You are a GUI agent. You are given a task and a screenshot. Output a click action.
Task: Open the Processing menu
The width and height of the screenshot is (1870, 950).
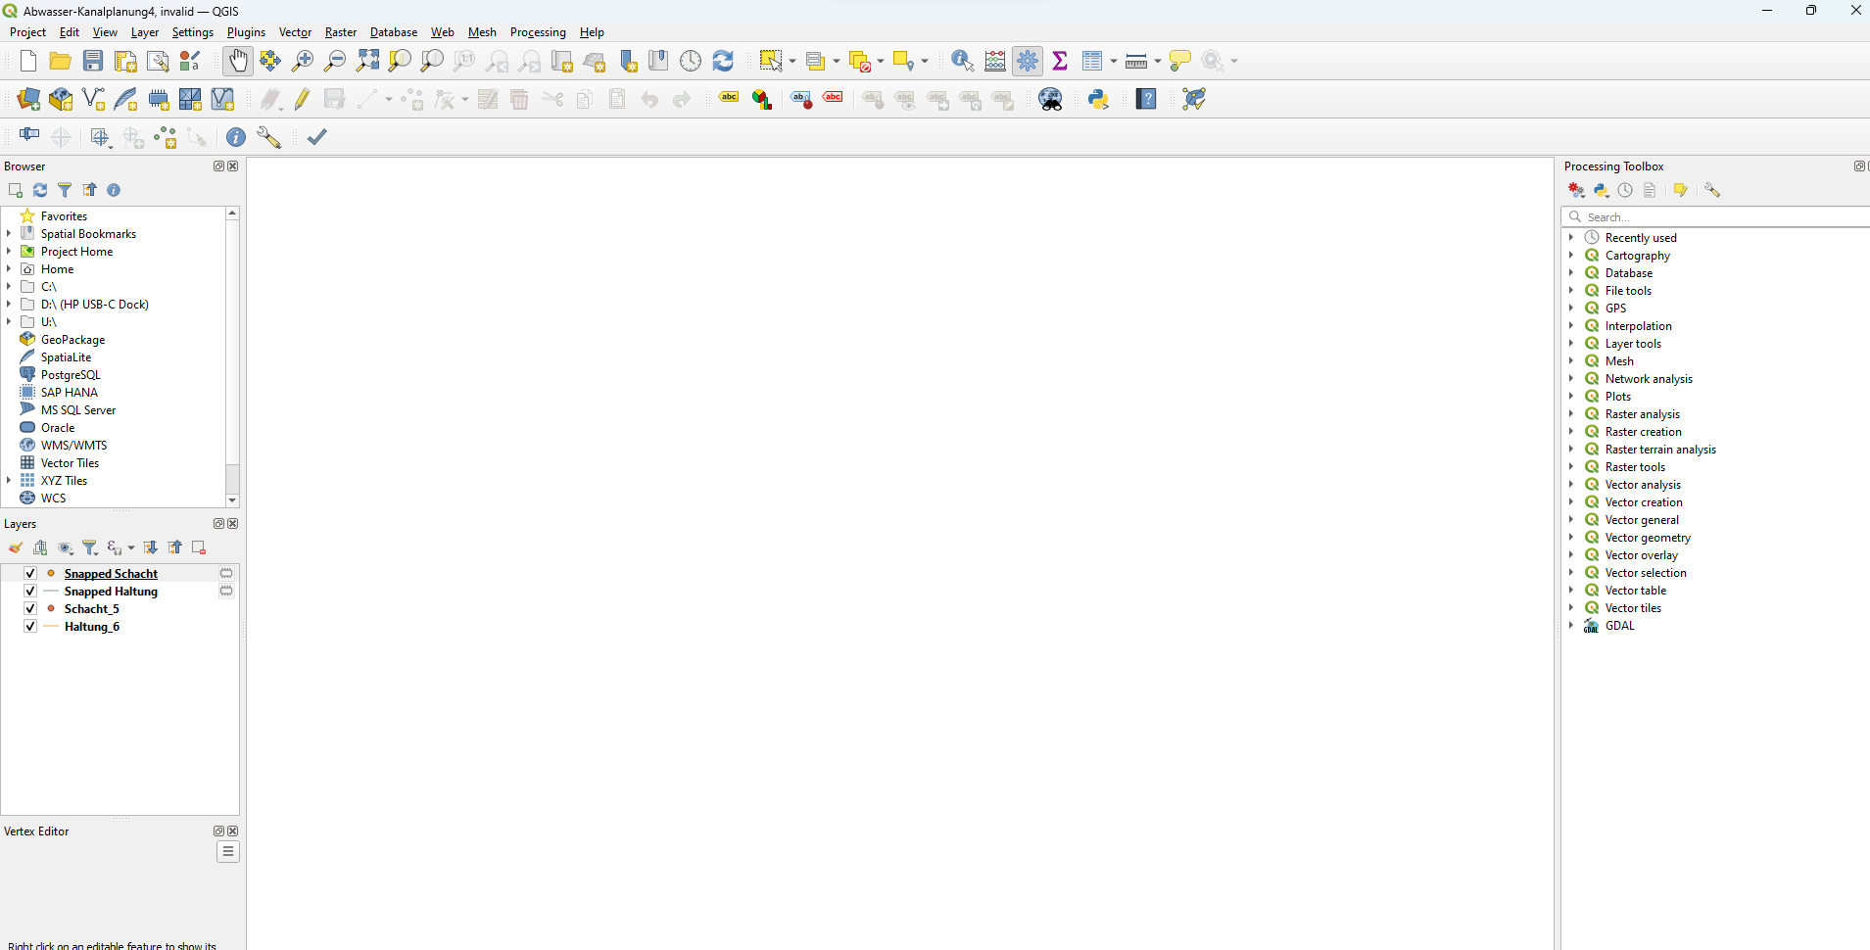[537, 32]
